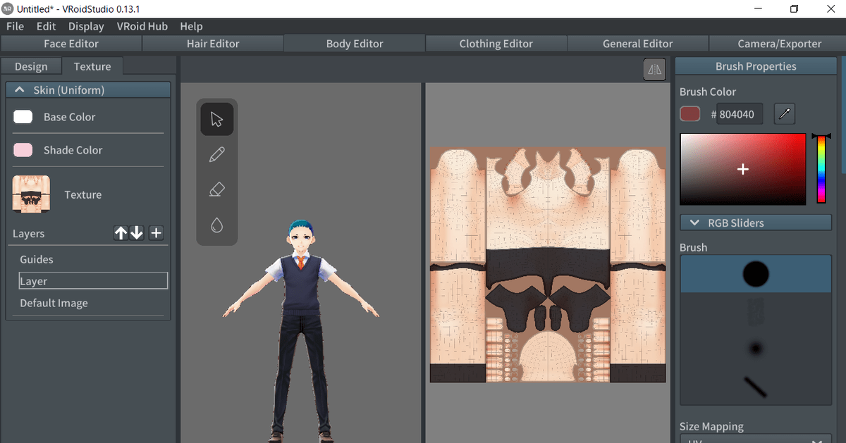Collapse the Skin (Uniform) section

tap(88, 90)
